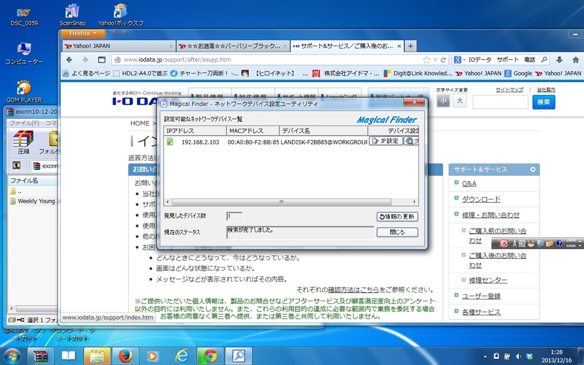Image resolution: width=584 pixels, height=365 pixels.
Task: Click the I-O DATA site search input
Action: pyautogui.click(x=500, y=102)
